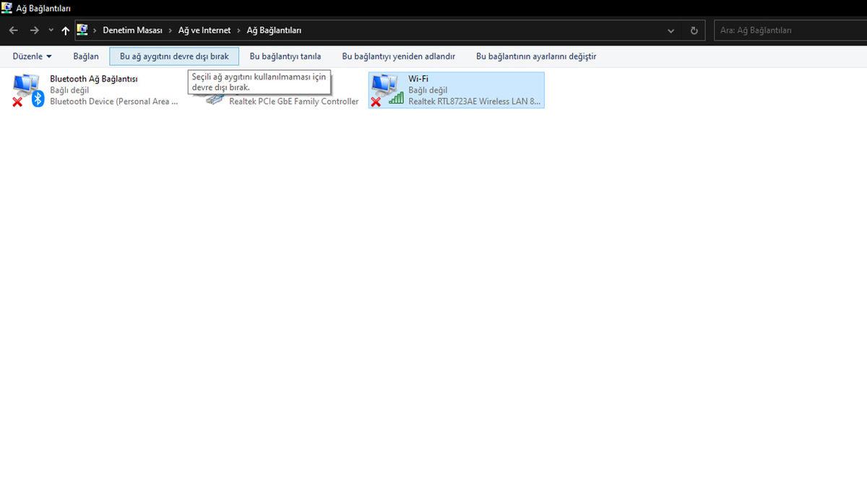This screenshot has width=867, height=487.
Task: Click the Ara: Ağ Bağlantıları search field
Action: (x=788, y=30)
